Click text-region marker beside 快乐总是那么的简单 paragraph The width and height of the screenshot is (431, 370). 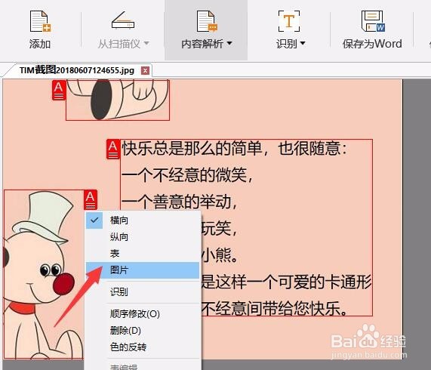(x=113, y=150)
